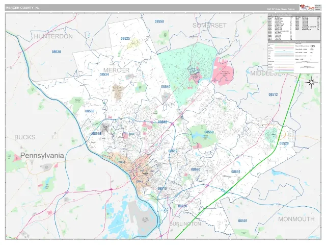Click ZIP code label 08530
Image resolution: width=326 pixels, height=245 pixels.
point(56,52)
